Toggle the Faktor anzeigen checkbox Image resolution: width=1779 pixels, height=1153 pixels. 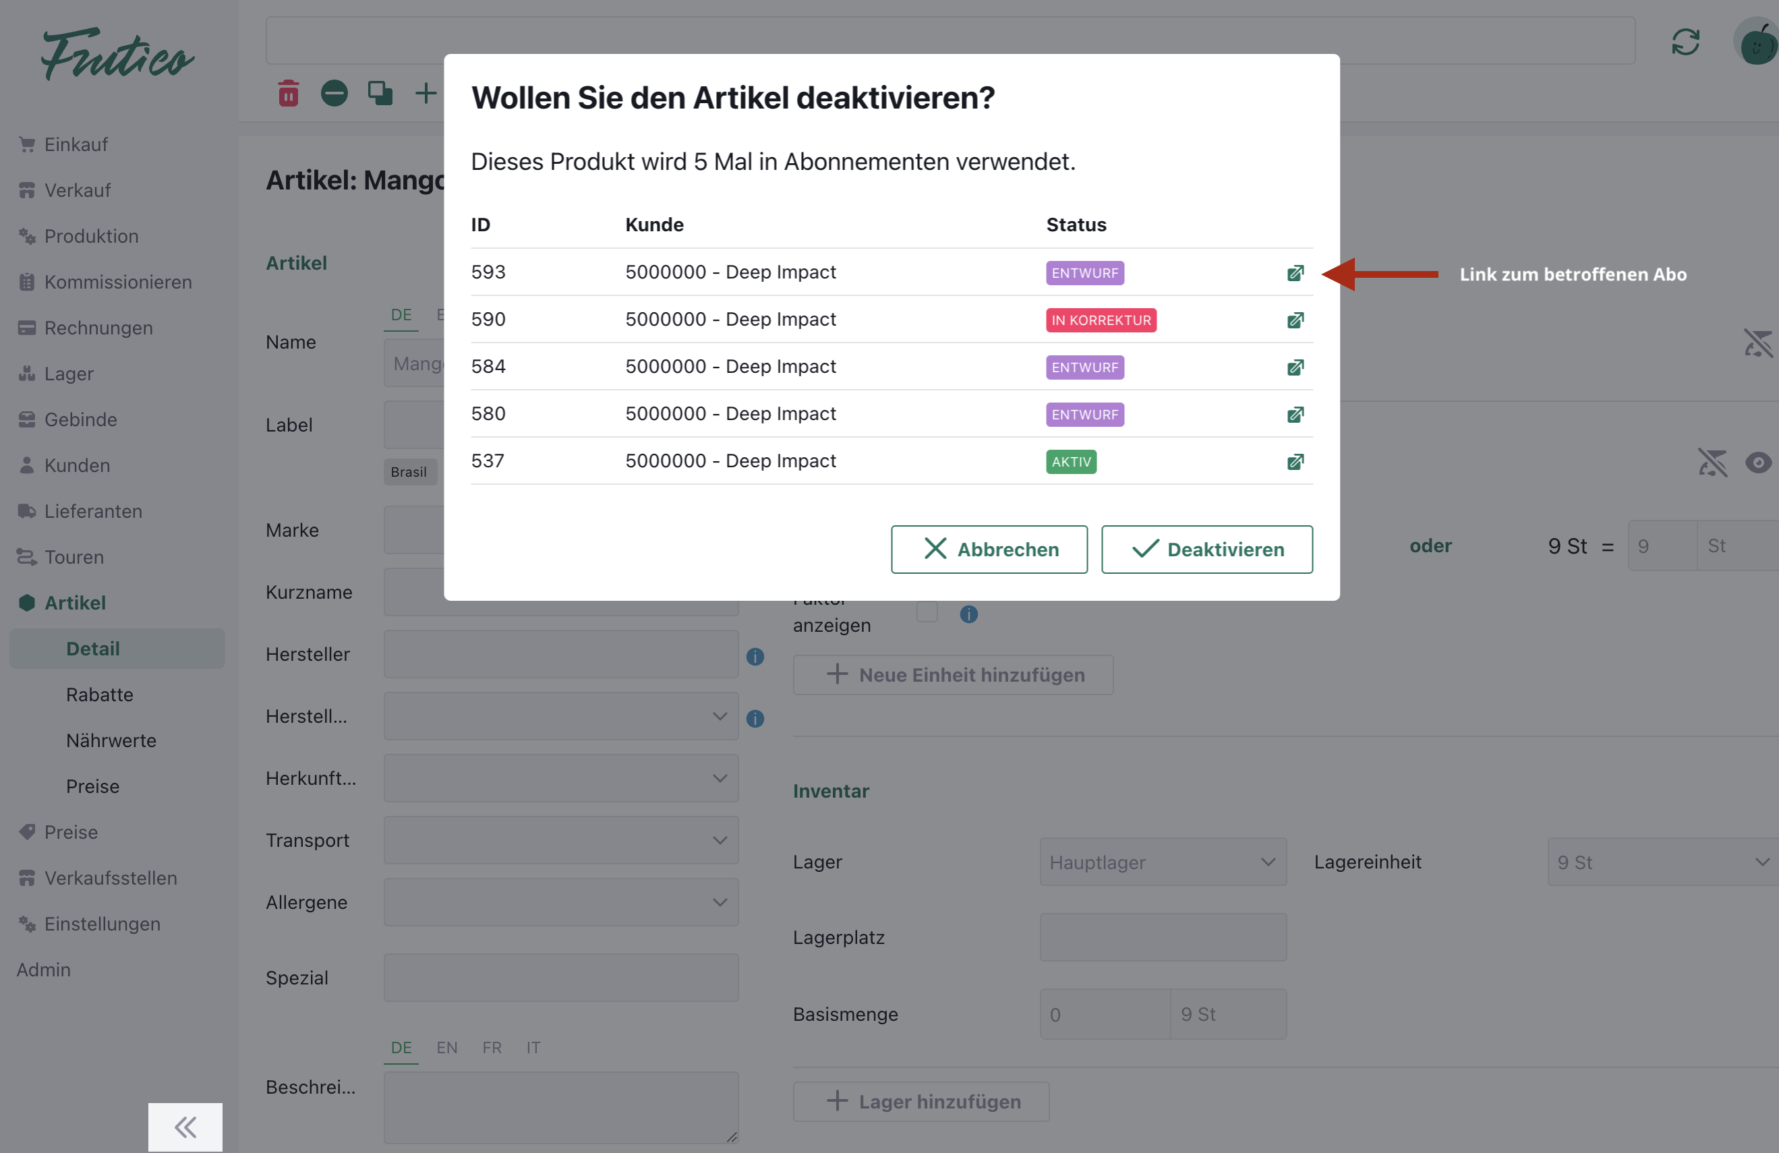point(927,613)
